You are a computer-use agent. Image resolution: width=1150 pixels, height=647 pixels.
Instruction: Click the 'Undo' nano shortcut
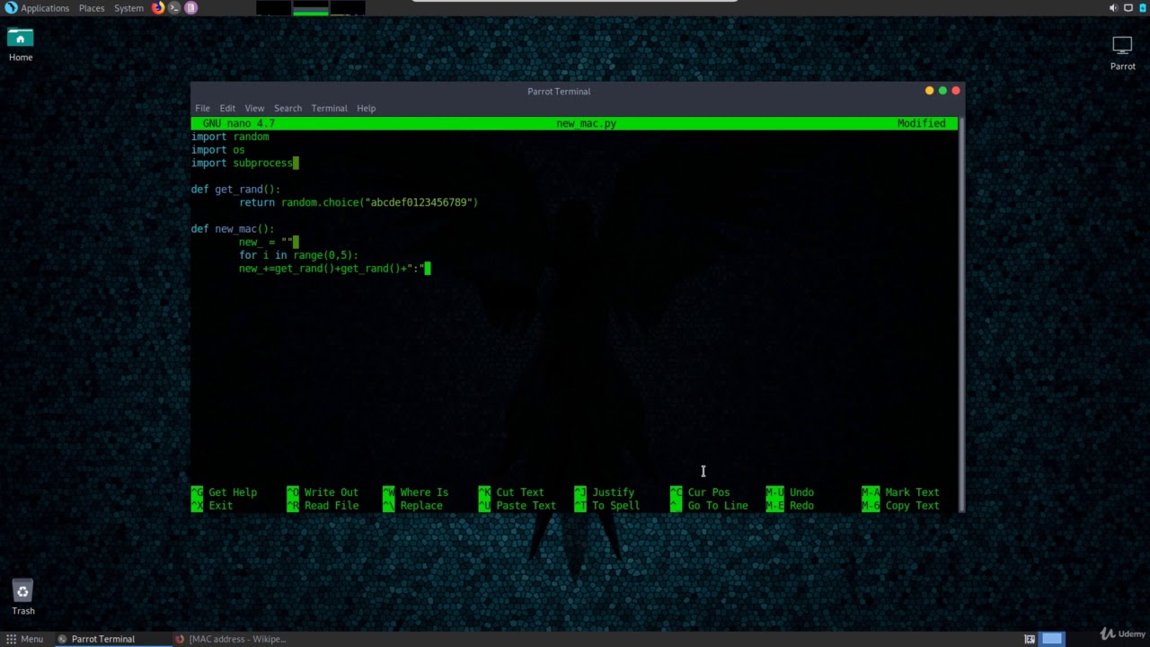tap(790, 492)
